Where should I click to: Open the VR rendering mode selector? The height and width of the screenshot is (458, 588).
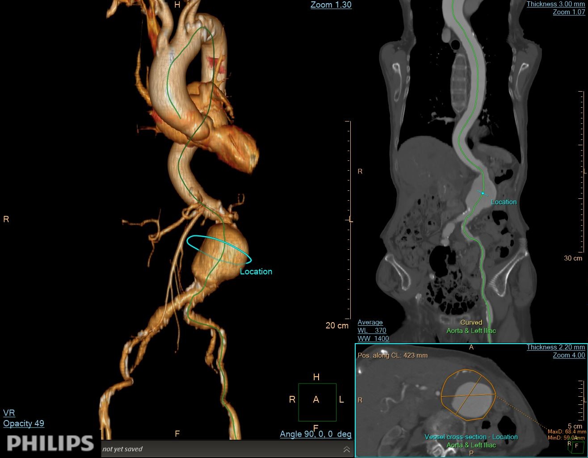[x=9, y=412]
